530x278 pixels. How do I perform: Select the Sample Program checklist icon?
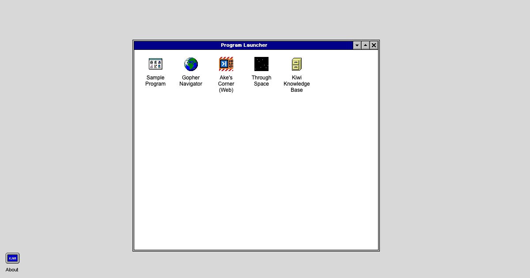pyautogui.click(x=155, y=64)
